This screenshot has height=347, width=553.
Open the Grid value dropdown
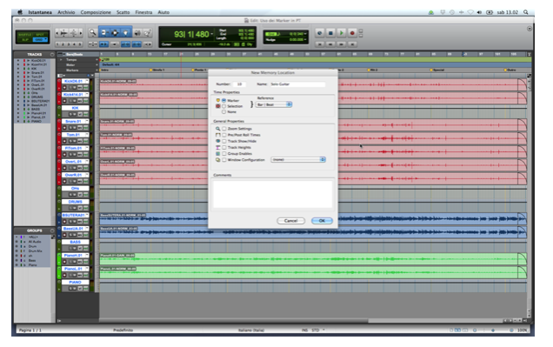coord(305,34)
